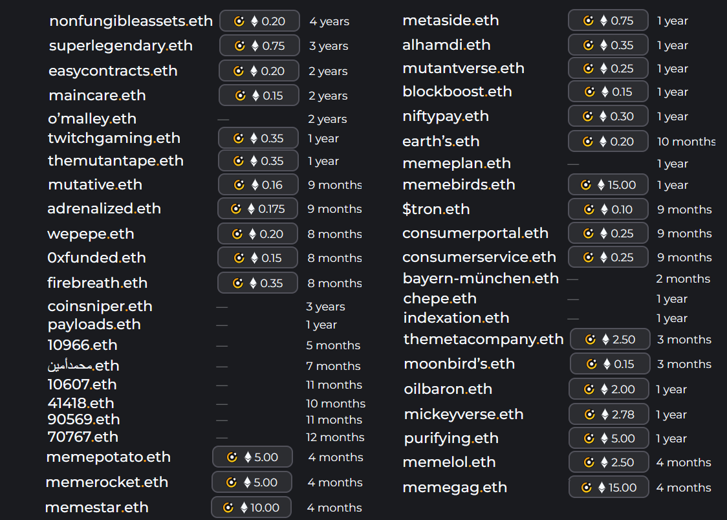Open memeplan.eth domain
The width and height of the screenshot is (727, 520).
[x=457, y=164]
